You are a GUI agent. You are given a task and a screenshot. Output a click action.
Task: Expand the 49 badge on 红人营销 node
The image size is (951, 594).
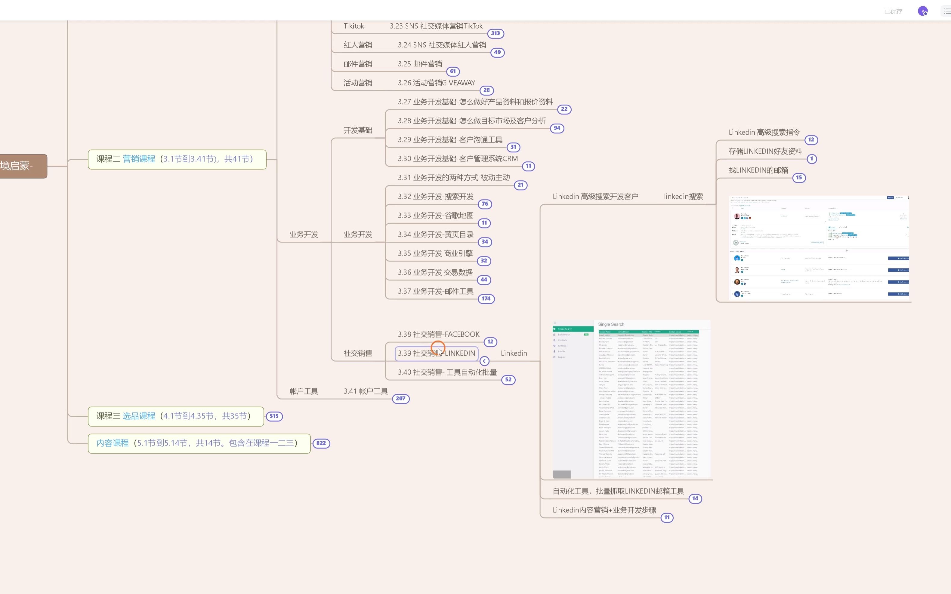pos(497,52)
